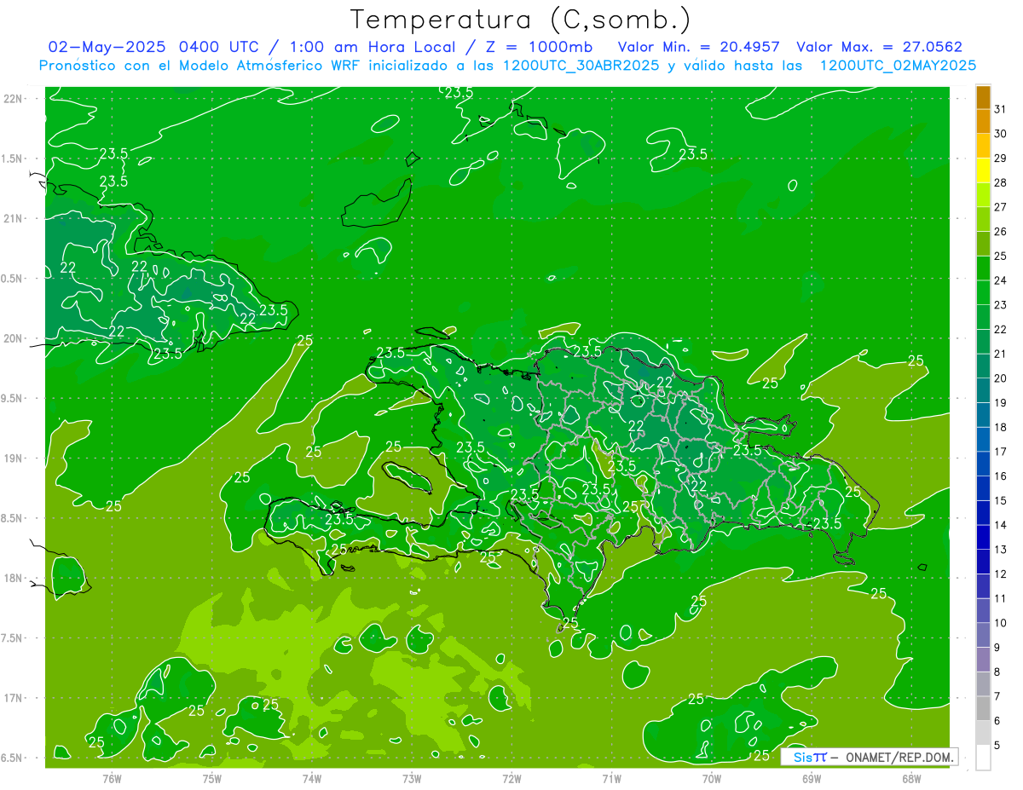Click the legend value '24'
The image size is (1023, 790).
pyautogui.click(x=1001, y=280)
